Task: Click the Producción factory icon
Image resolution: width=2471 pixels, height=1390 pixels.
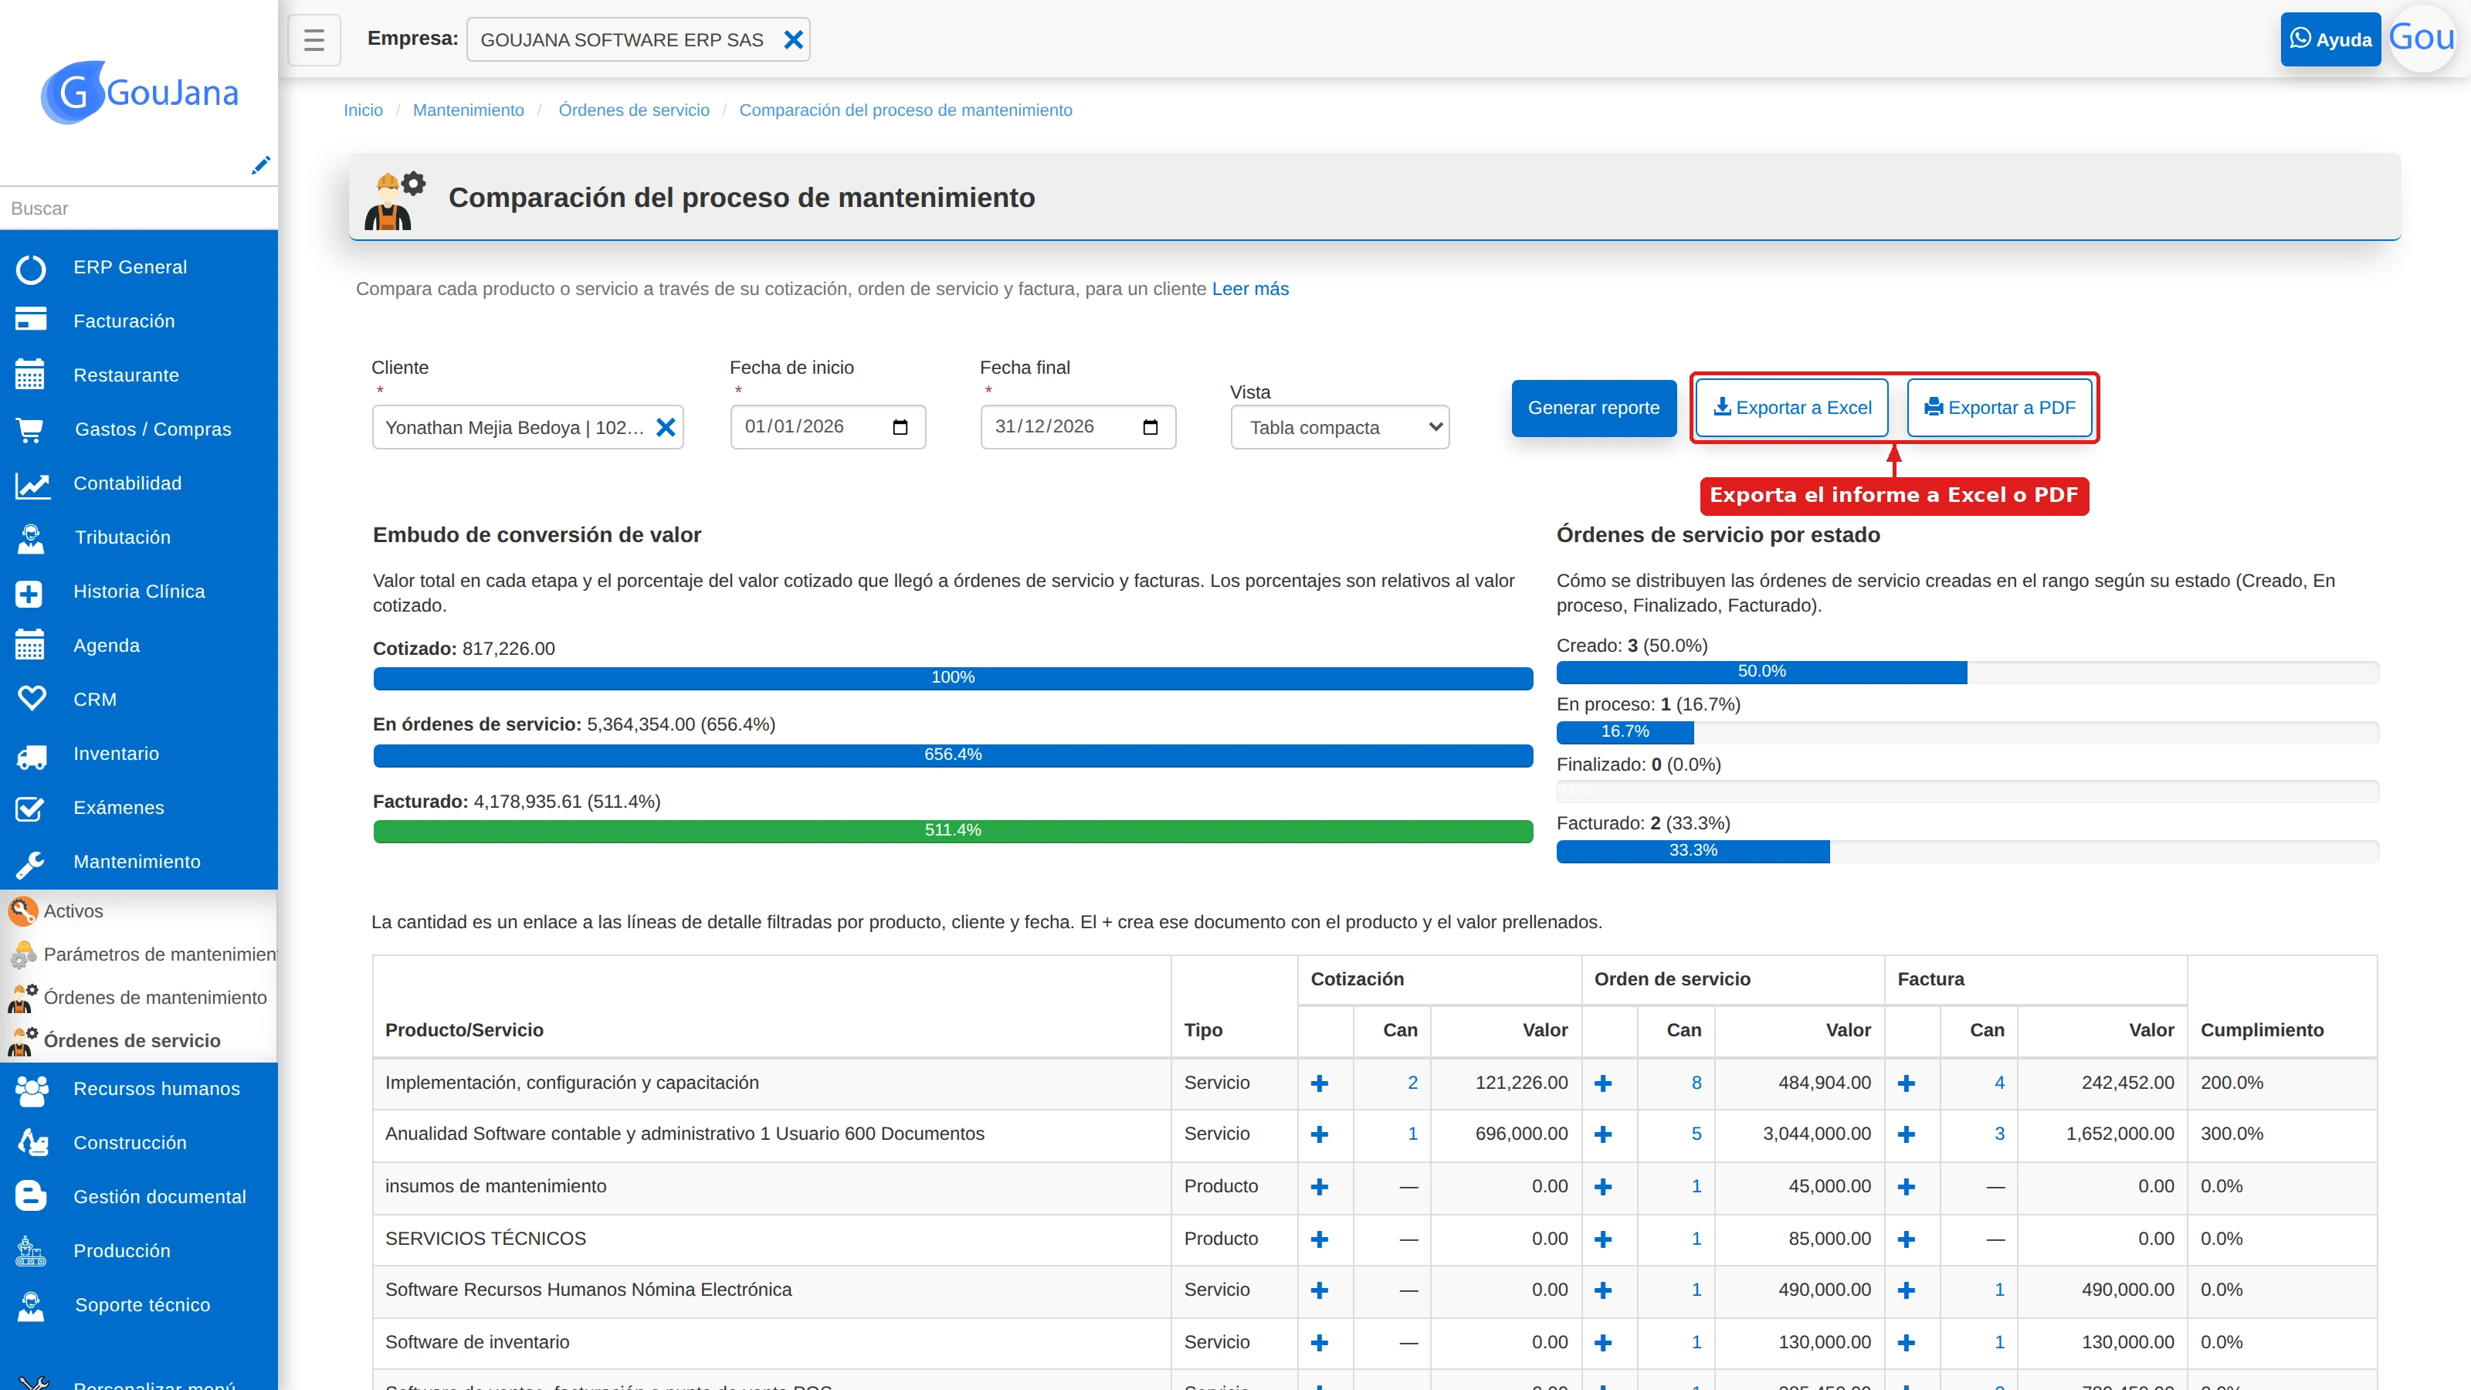Action: click(x=31, y=1251)
